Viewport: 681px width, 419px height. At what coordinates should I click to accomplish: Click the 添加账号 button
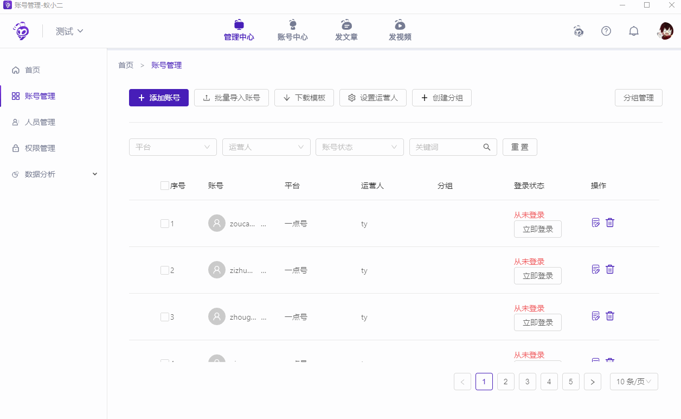click(x=159, y=98)
